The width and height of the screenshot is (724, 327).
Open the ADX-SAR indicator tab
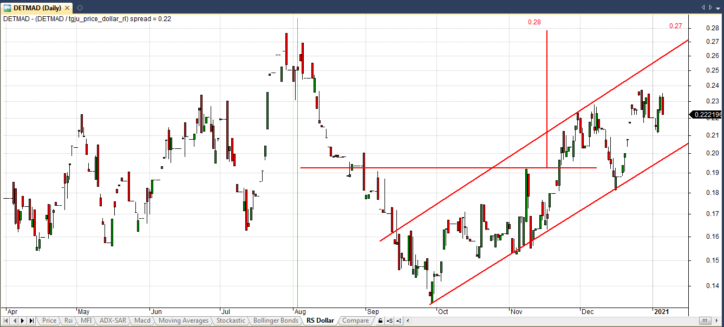click(113, 321)
